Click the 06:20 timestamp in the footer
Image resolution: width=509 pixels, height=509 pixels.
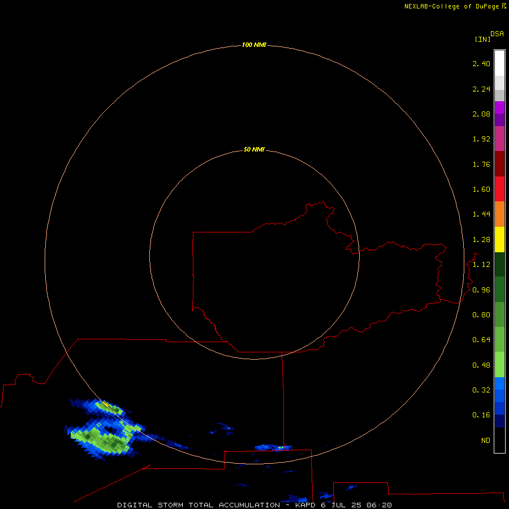(379, 505)
